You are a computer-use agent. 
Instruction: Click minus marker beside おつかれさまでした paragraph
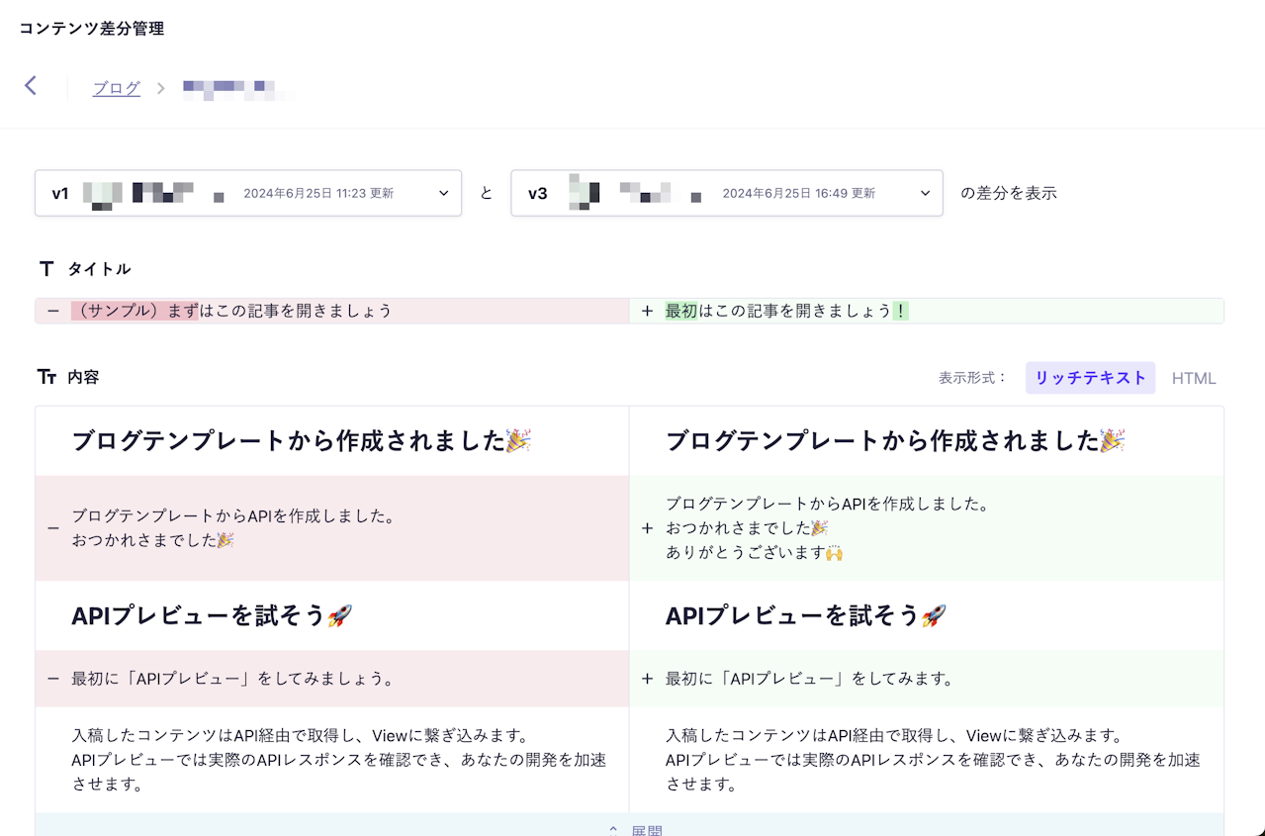[53, 527]
